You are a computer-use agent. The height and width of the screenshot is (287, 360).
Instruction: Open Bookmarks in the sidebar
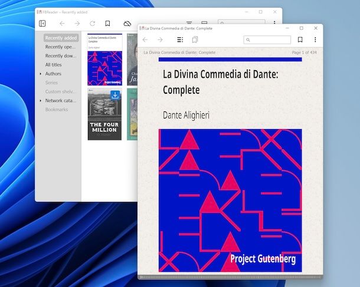(57, 110)
